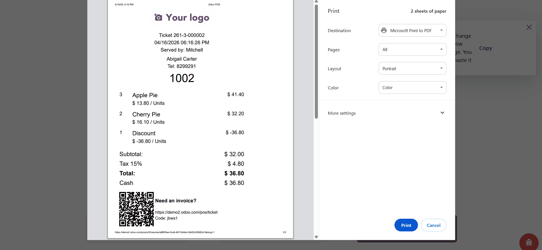
Task: Click the order number 1002
Action: [182, 78]
